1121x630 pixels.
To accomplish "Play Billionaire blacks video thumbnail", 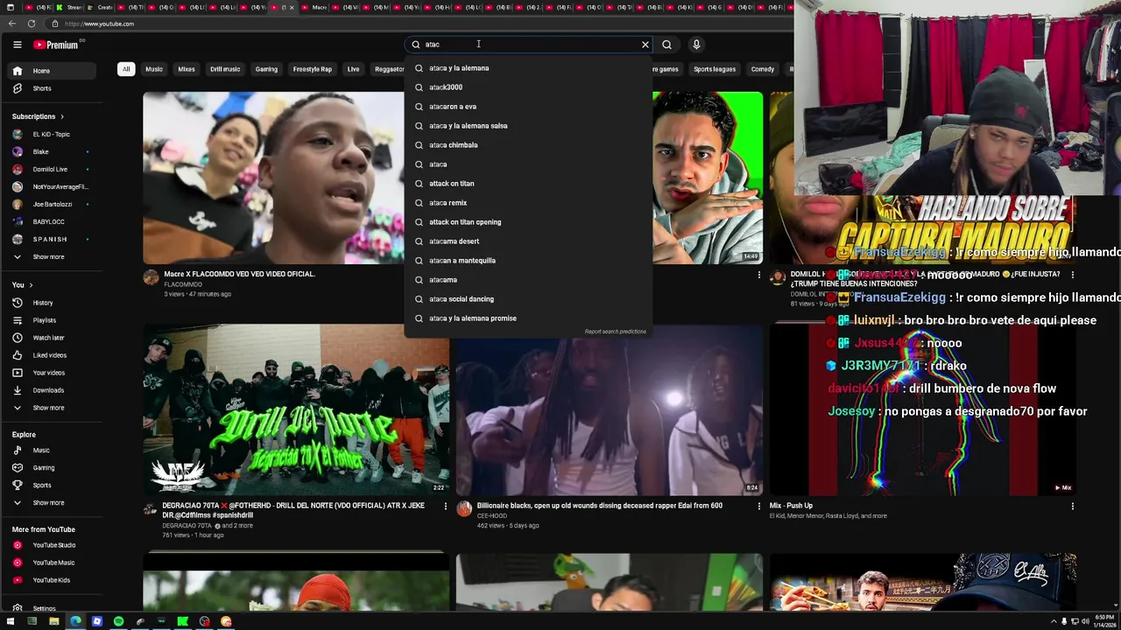I will coord(609,410).
